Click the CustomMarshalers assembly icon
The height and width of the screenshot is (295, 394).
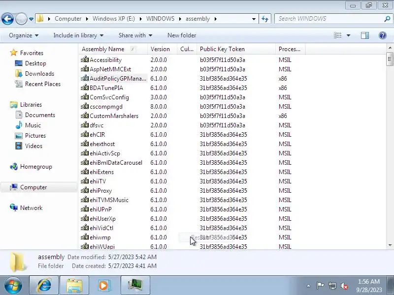click(x=85, y=116)
